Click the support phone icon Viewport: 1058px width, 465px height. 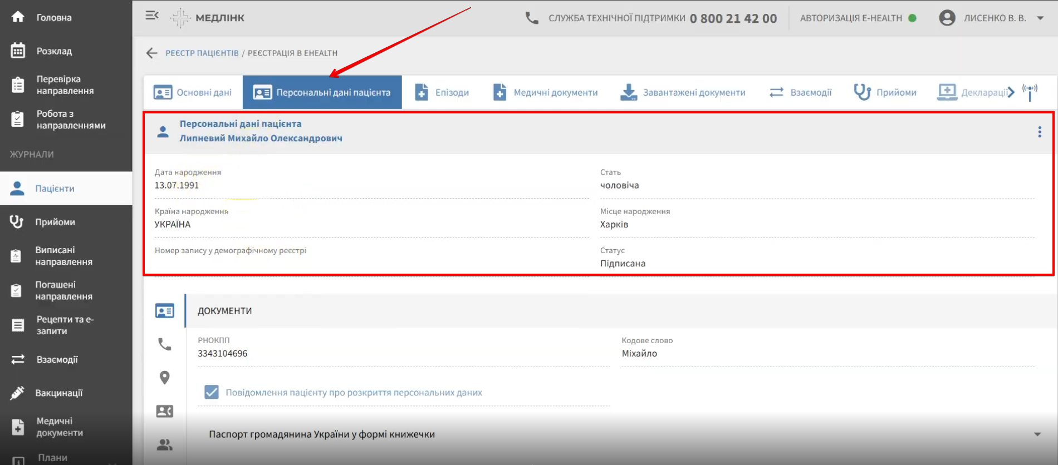[532, 18]
